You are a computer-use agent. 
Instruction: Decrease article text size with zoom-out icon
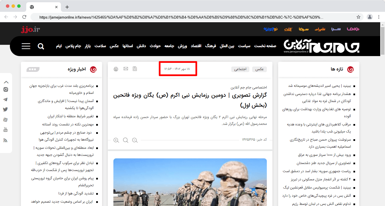point(135,140)
